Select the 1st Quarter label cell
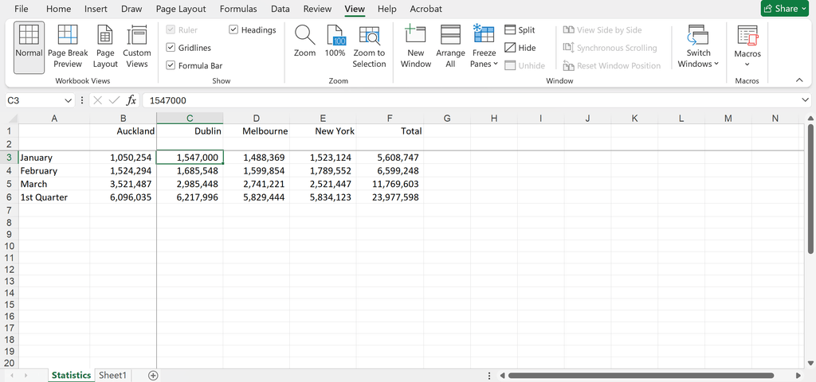The height and width of the screenshot is (382, 816). 54,197
